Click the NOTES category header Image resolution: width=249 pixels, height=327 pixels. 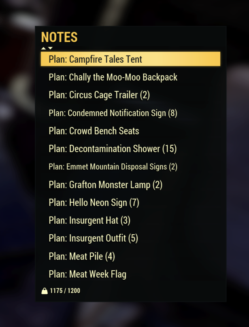(59, 37)
